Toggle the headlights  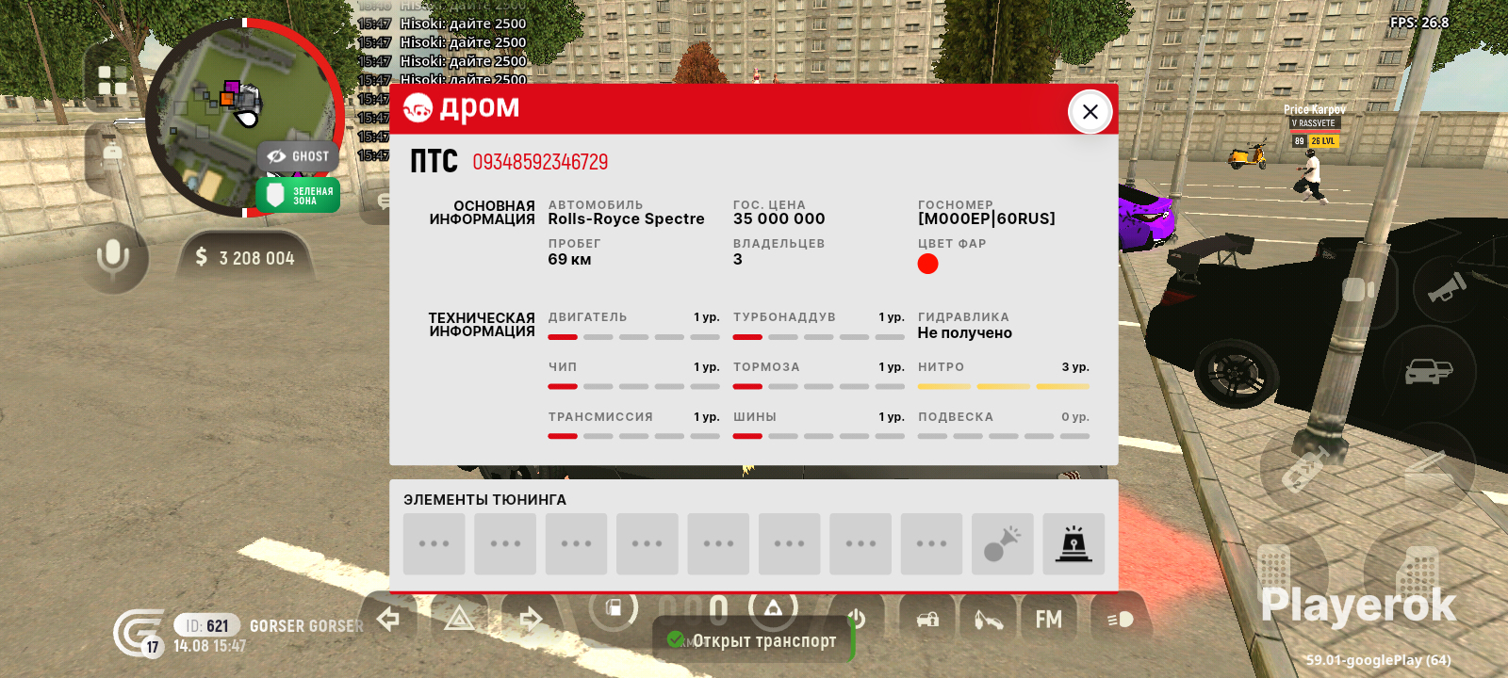click(x=1119, y=619)
